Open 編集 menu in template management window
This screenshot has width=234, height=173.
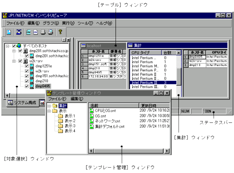click(77, 99)
